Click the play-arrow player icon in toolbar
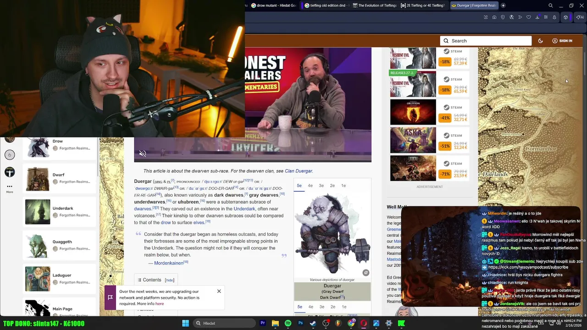587x330 pixels. [x=520, y=17]
